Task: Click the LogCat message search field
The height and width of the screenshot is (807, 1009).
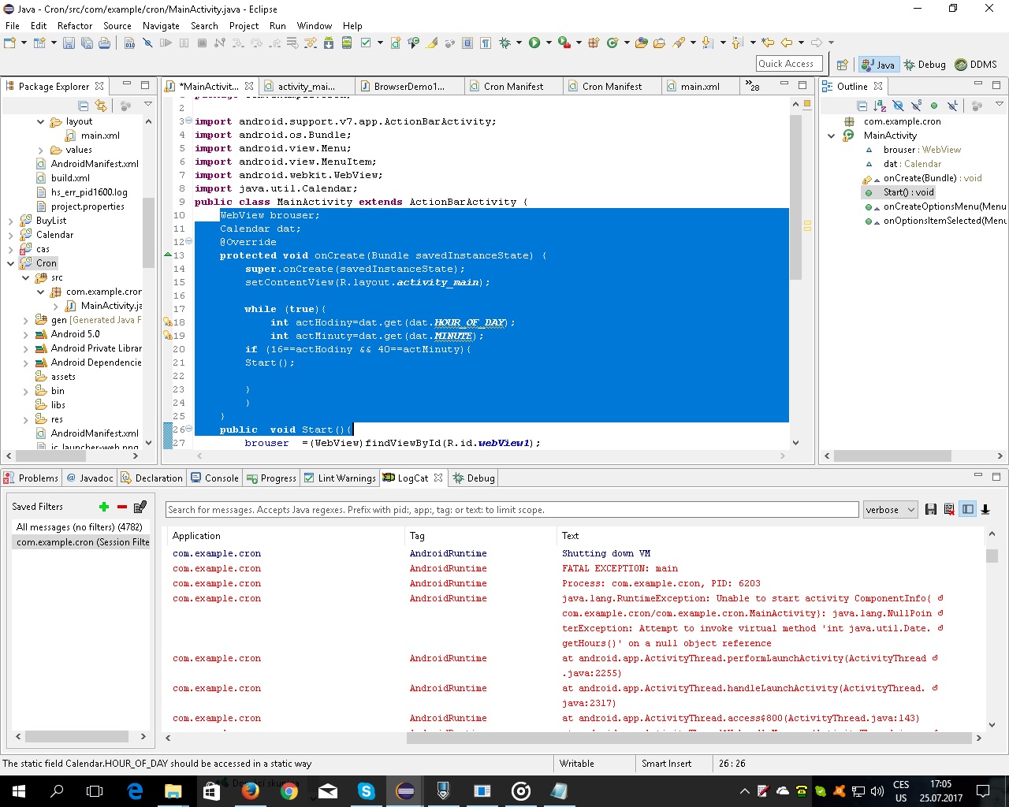Action: 512,510
